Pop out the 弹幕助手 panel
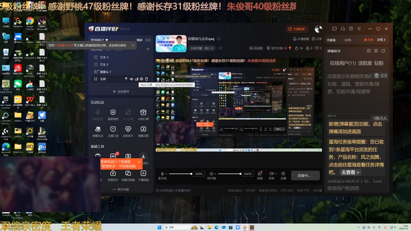Screen dimensions: 411x231 coord(383,51)
